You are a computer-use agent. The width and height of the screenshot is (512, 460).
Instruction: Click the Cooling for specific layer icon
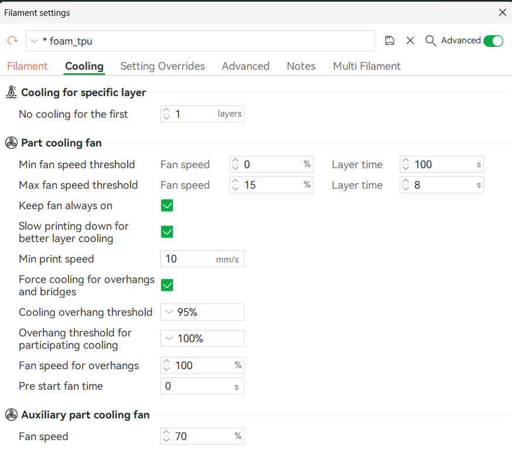11,93
